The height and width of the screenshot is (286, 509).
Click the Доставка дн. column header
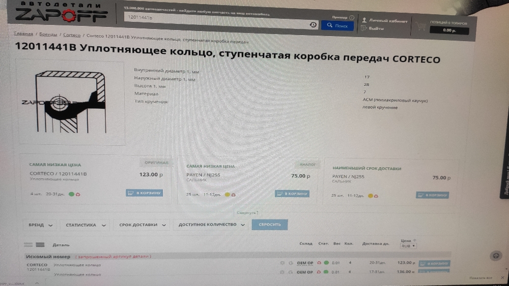376,243
